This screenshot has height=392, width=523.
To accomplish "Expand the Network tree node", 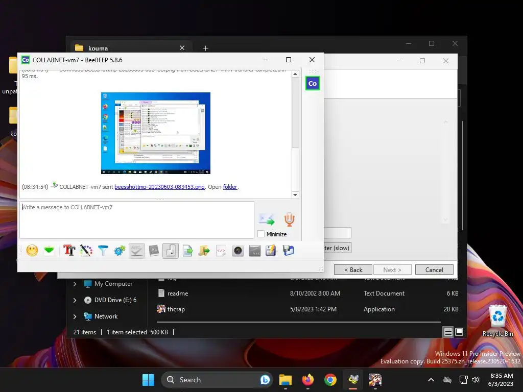I will pyautogui.click(x=75, y=316).
